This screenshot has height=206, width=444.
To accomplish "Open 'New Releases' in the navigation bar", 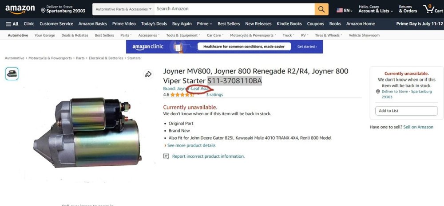I will [x=258, y=24].
